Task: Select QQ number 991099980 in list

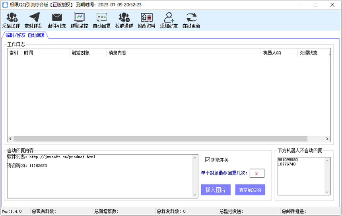Action: (288, 159)
